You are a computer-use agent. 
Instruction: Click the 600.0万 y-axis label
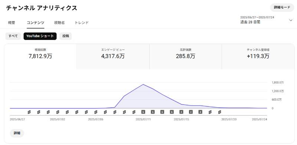277,100
